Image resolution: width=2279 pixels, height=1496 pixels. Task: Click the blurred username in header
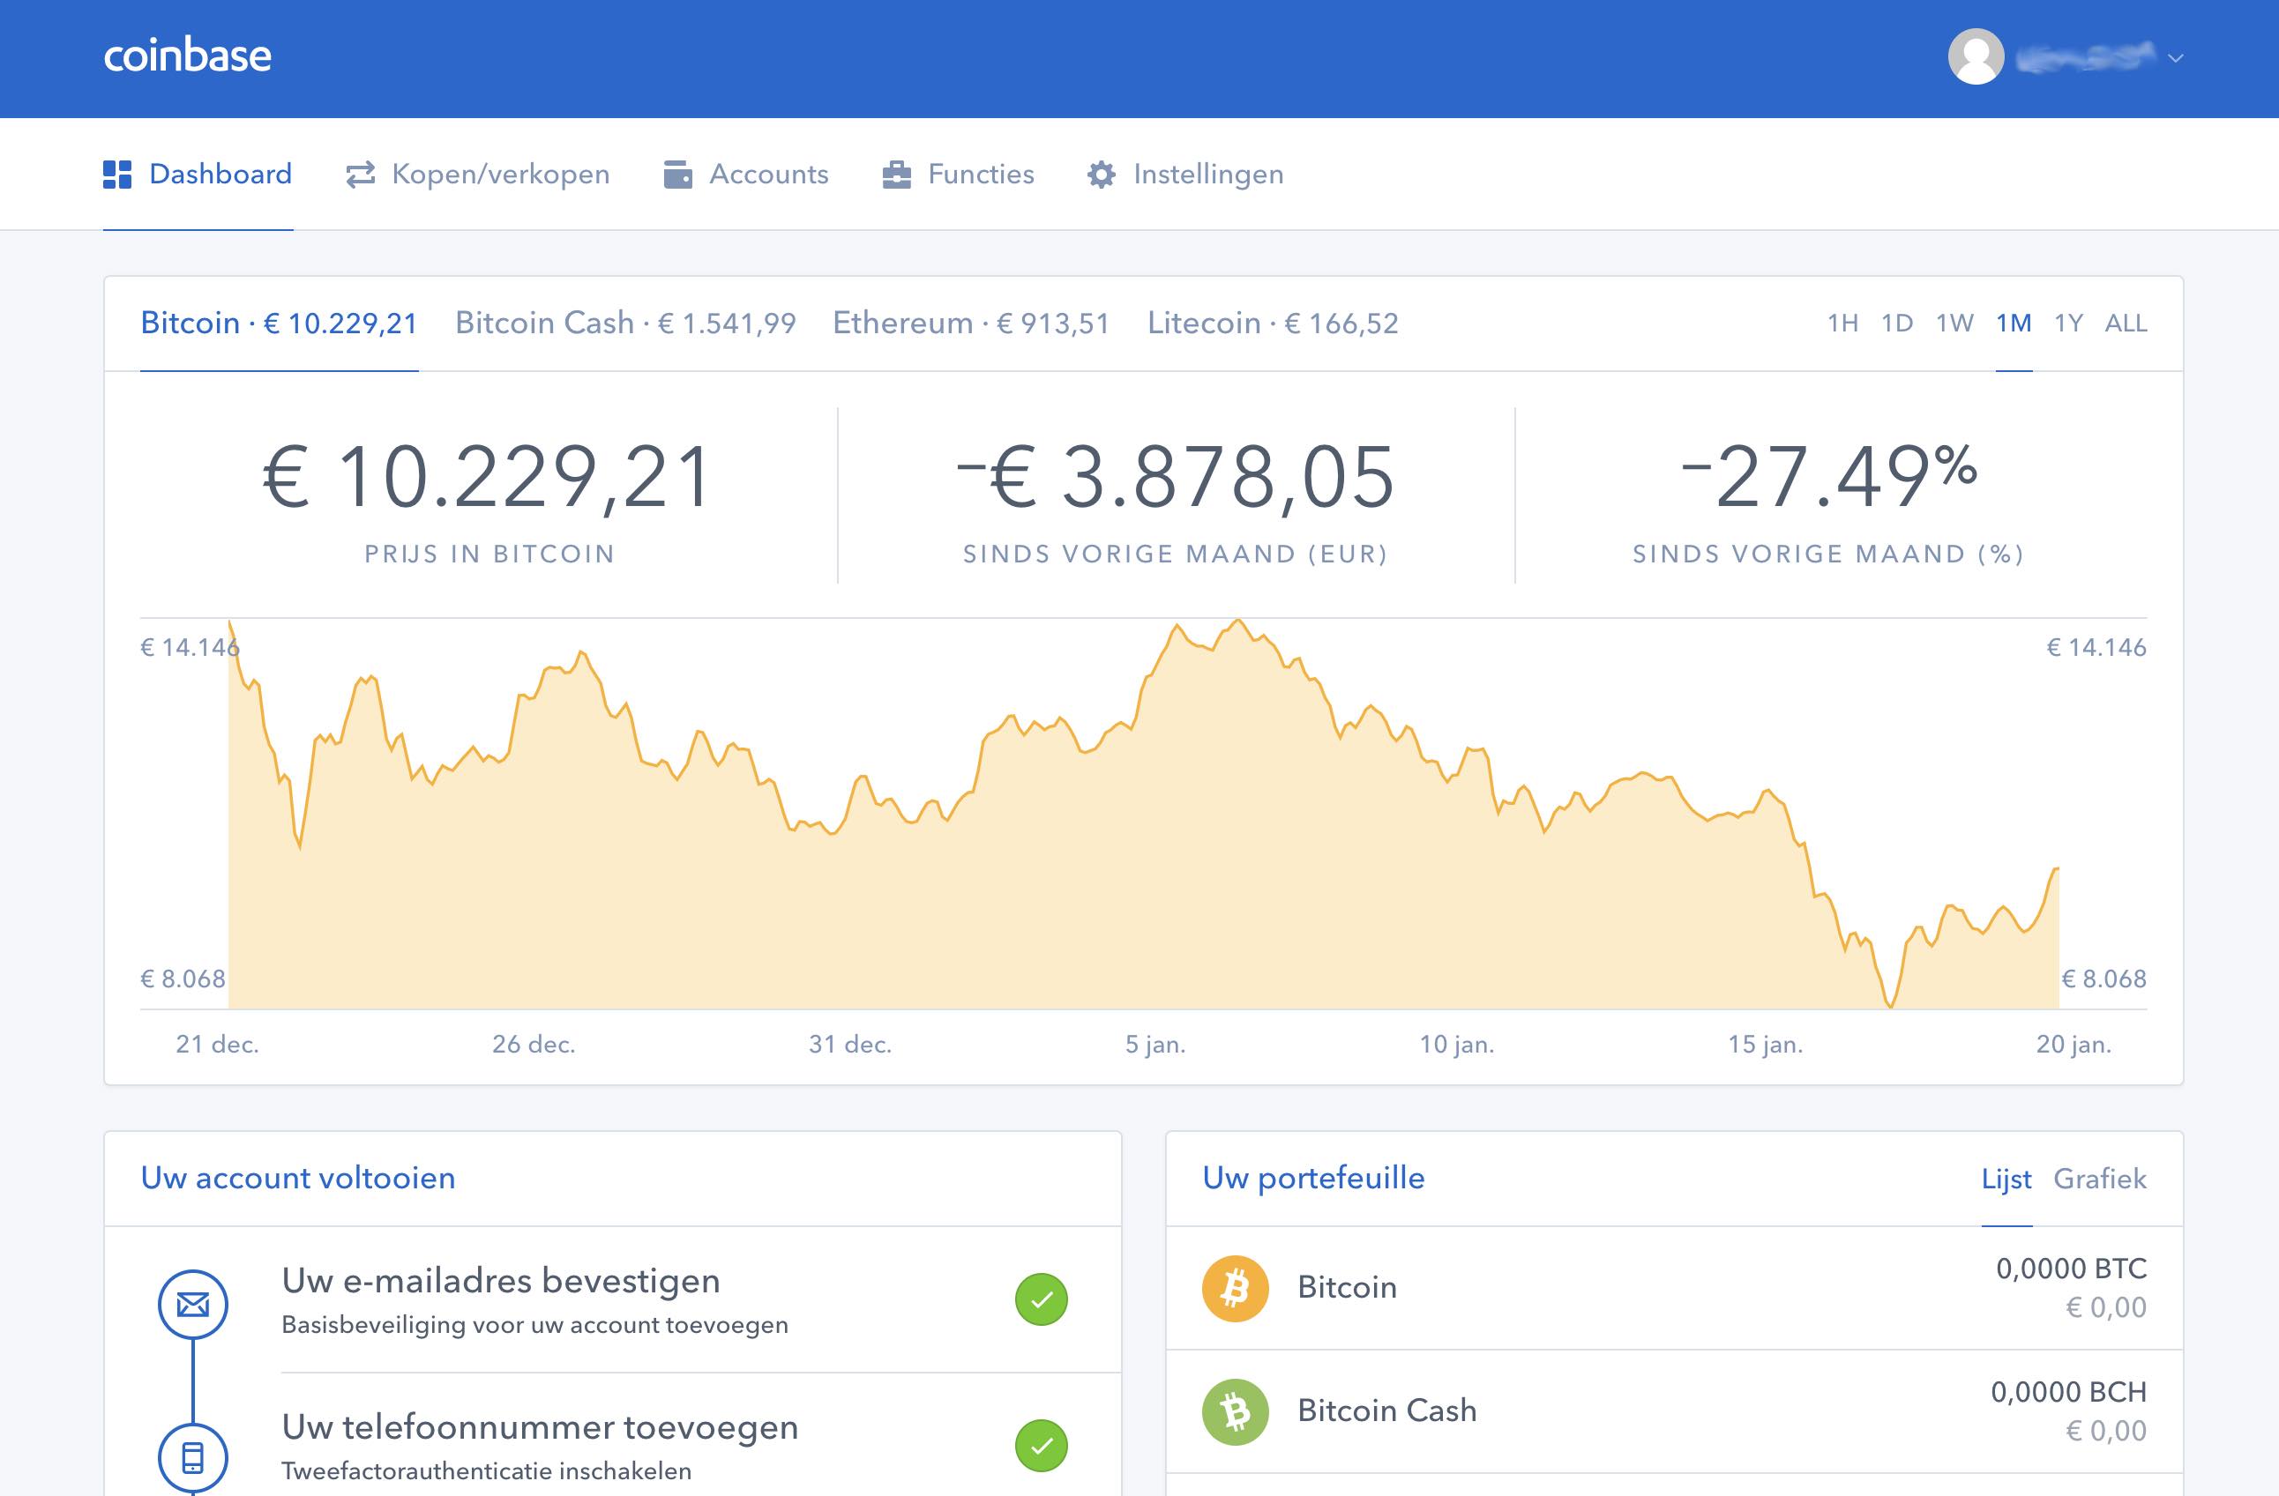2086,57
